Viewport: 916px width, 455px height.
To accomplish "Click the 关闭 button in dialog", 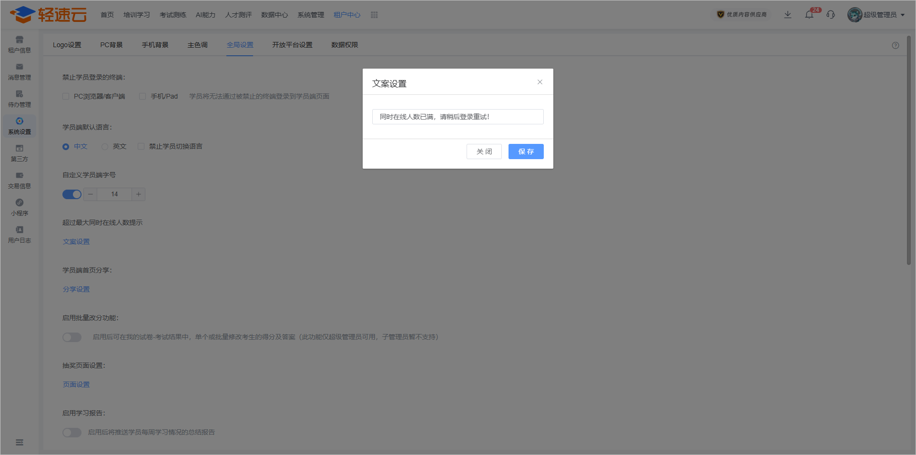I will [x=484, y=152].
